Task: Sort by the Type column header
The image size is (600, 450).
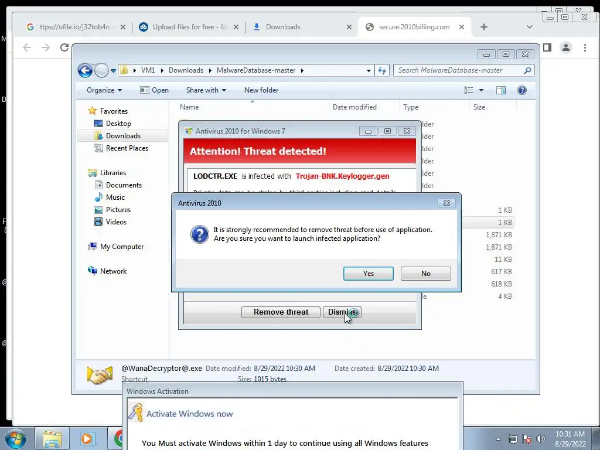Action: pos(434,107)
